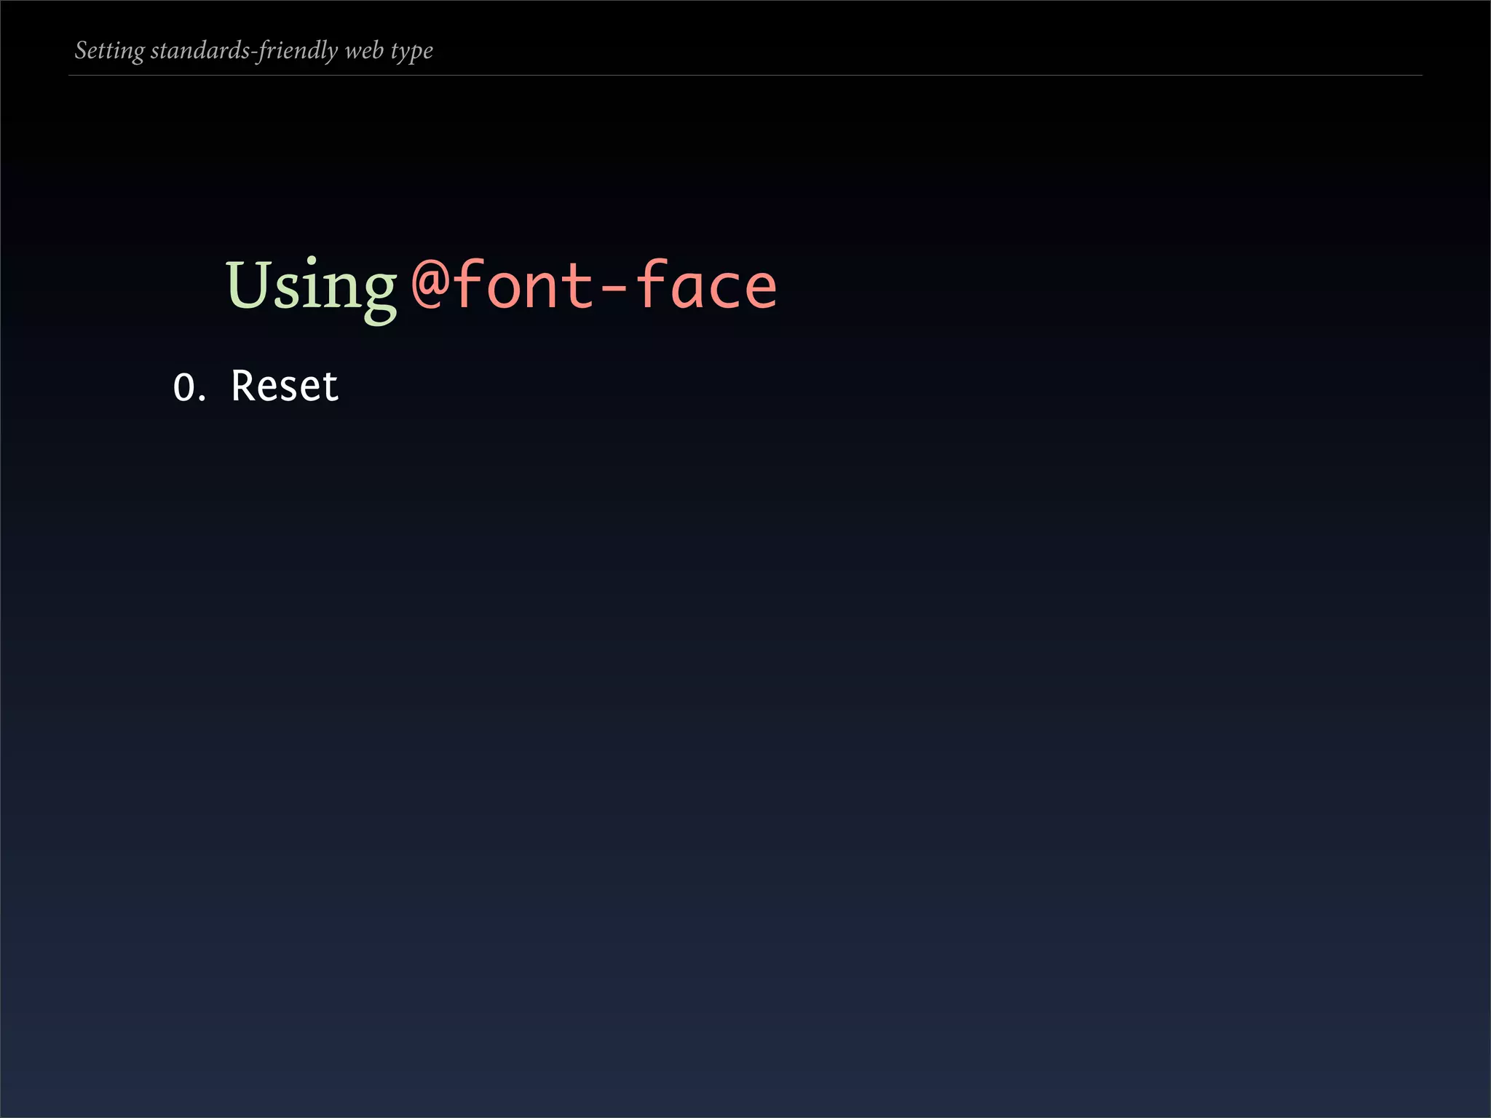Click the '@font-face' code text
Image resolution: width=1491 pixels, height=1118 pixels.
pos(594,285)
